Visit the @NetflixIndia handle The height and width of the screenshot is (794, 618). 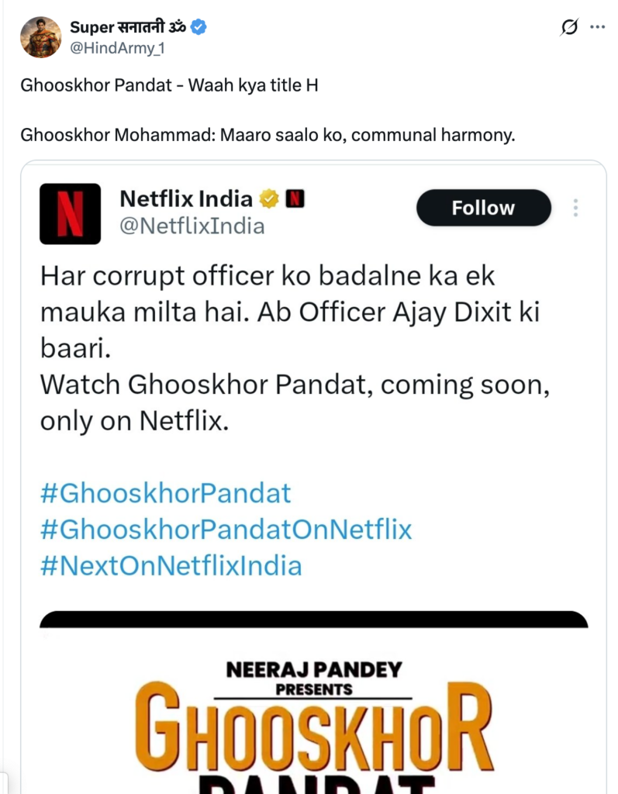(x=192, y=226)
